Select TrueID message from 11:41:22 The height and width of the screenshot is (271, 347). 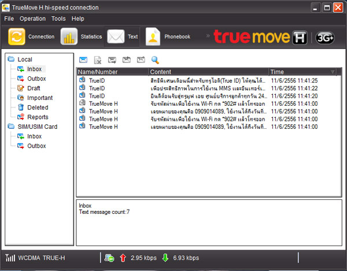tap(209, 88)
